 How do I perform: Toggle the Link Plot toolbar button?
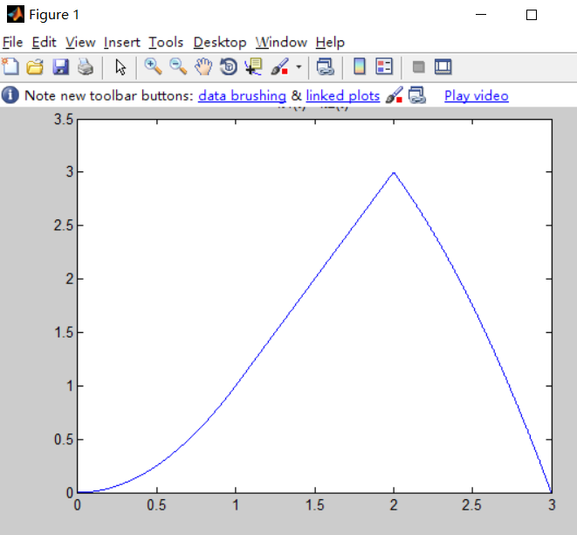(x=326, y=67)
